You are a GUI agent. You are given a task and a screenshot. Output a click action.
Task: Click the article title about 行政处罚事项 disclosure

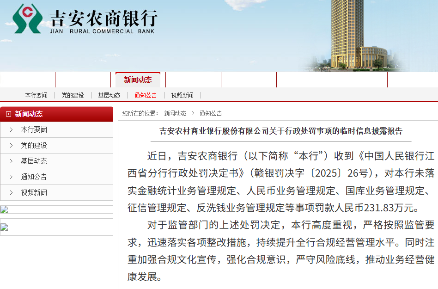click(281, 131)
